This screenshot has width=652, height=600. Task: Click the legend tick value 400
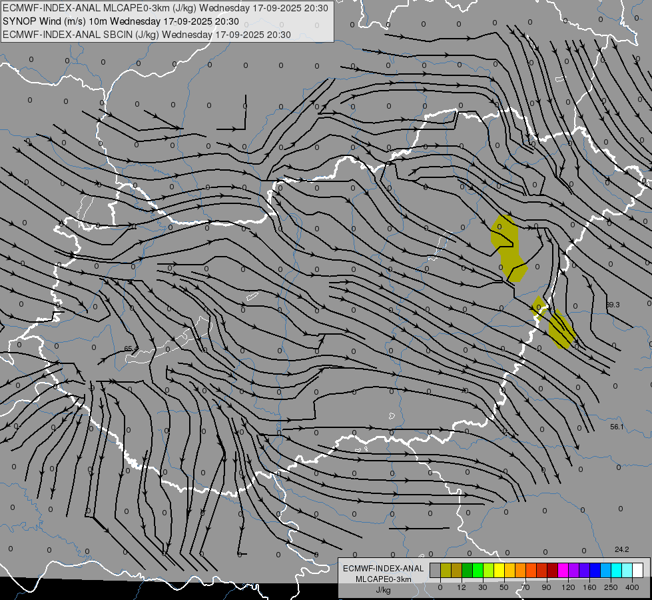[x=632, y=587]
